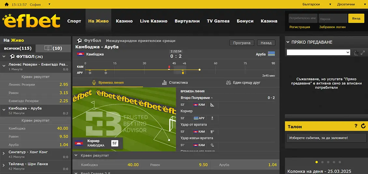Select the всички(115) tab
The width and height of the screenshot is (368, 174).
[18, 48]
